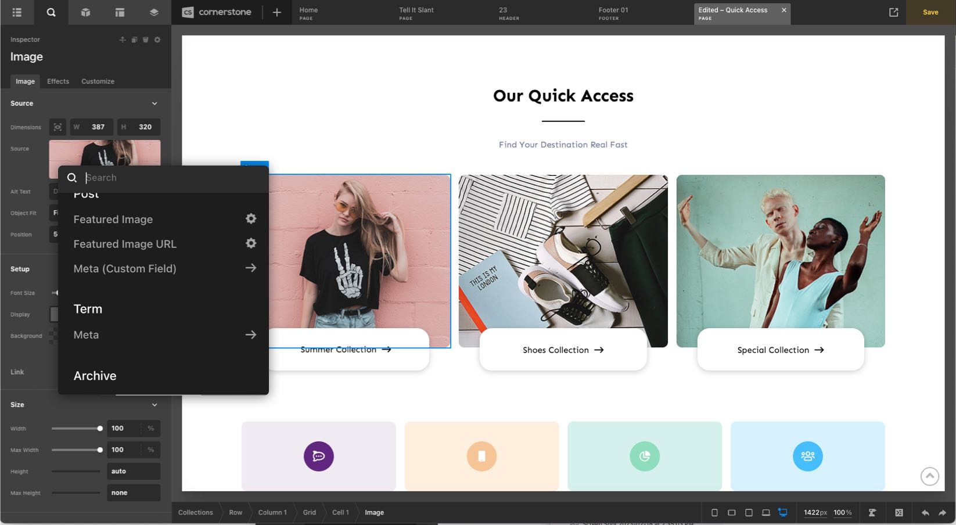Image resolution: width=956 pixels, height=525 pixels.
Task: Switch to the laptop breakpoint icon
Action: tap(766, 513)
